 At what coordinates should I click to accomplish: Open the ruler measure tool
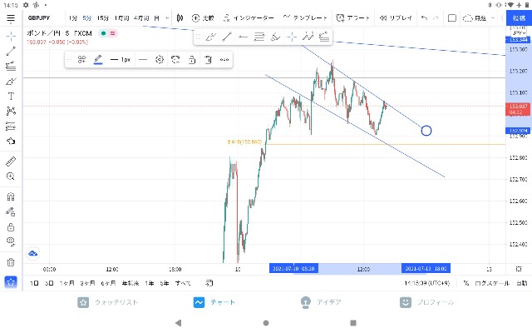click(11, 161)
